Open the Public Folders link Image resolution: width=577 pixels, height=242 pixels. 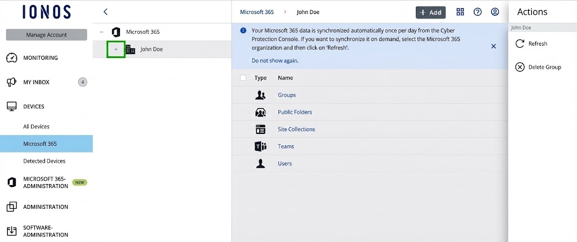pos(295,112)
